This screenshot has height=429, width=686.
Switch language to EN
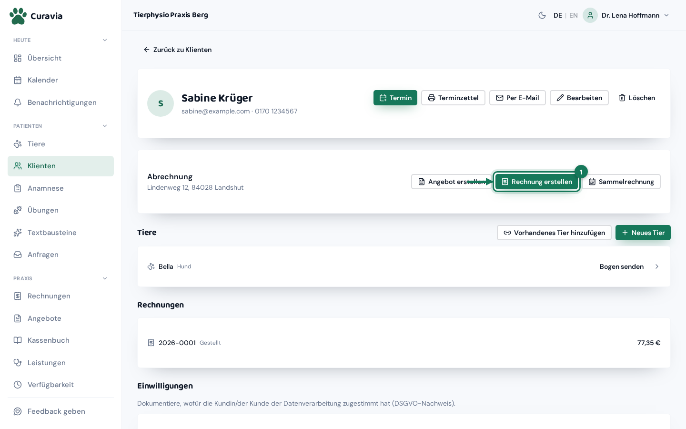coord(574,15)
